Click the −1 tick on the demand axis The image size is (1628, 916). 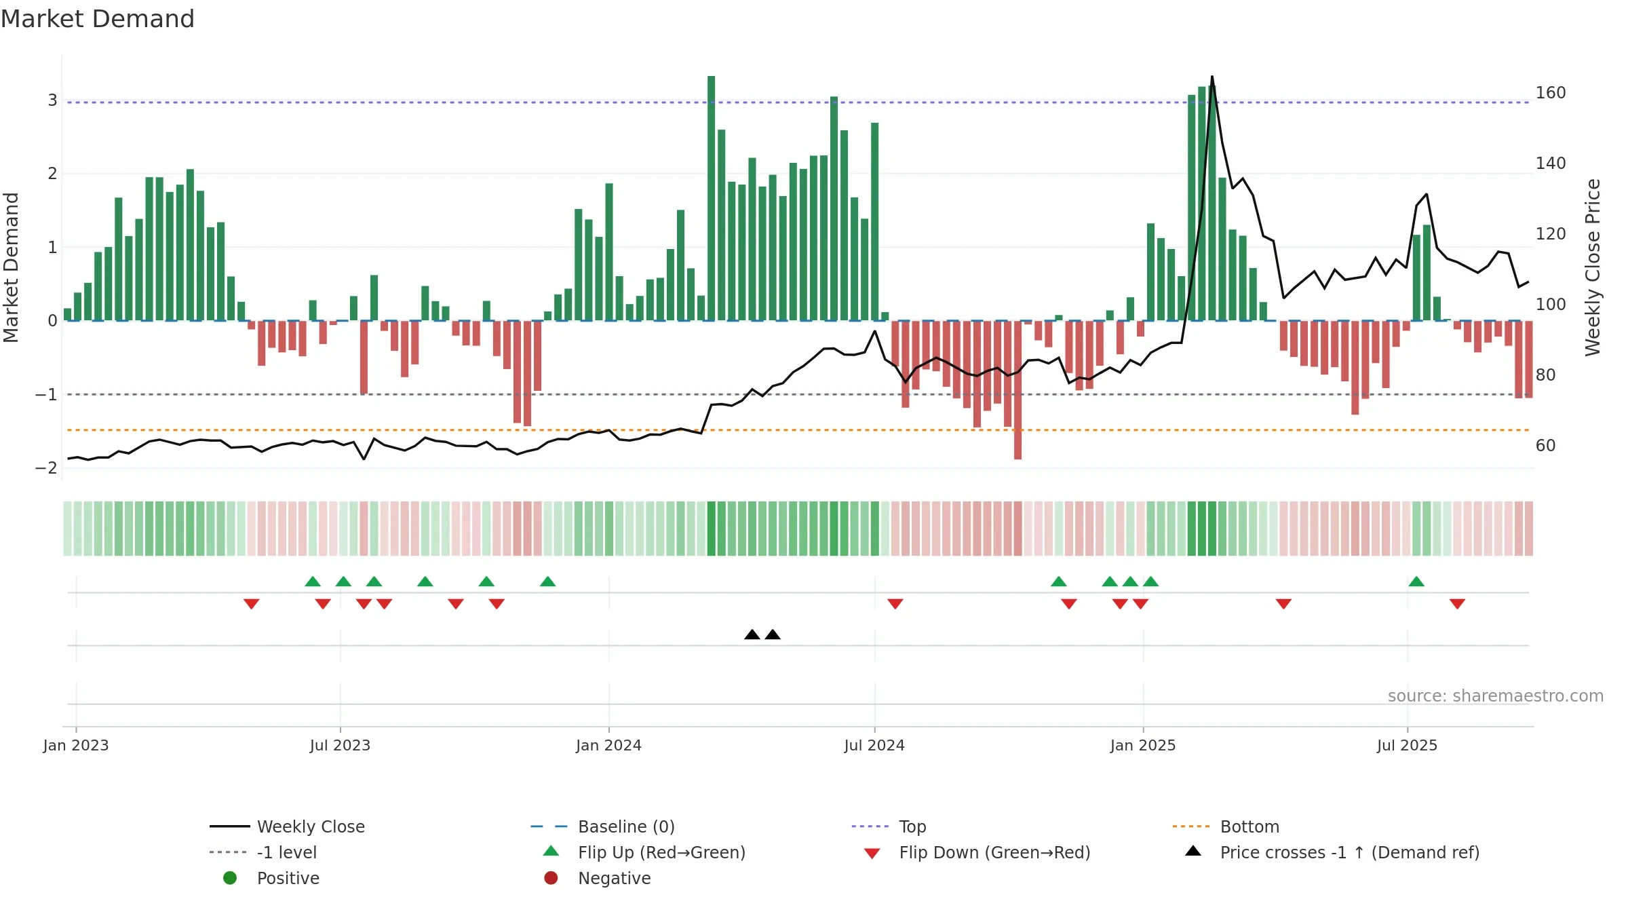tap(46, 394)
